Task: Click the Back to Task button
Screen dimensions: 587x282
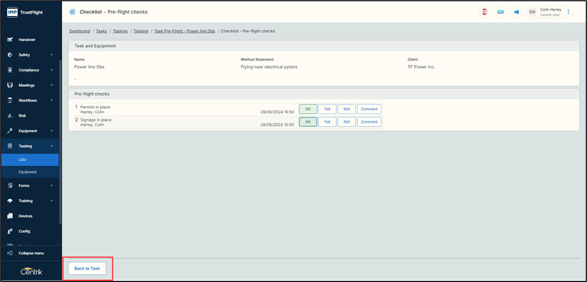Action: click(87, 269)
